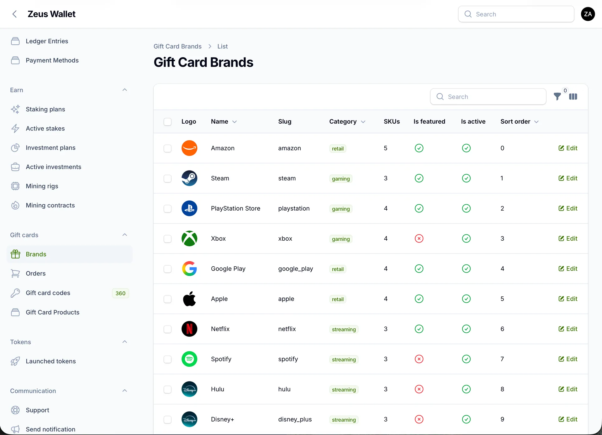
Task: Open Investment plans in sidebar
Action: click(69, 148)
